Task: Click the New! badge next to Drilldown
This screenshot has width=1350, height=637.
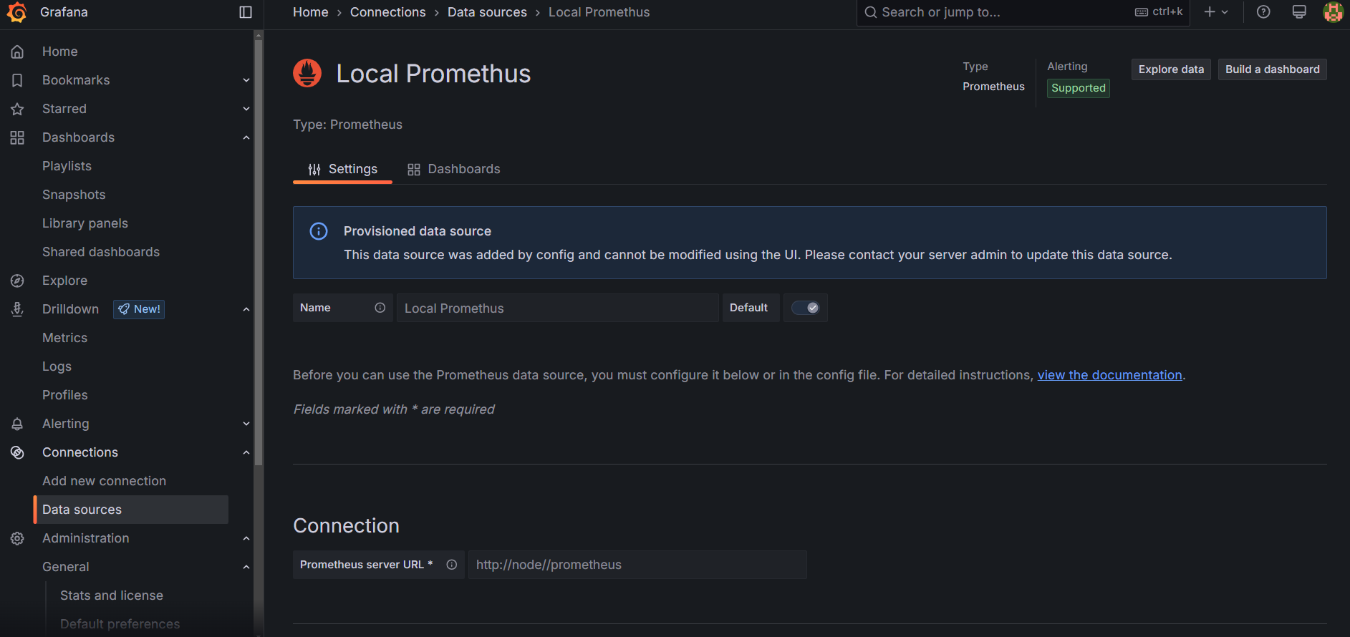Action: click(139, 309)
